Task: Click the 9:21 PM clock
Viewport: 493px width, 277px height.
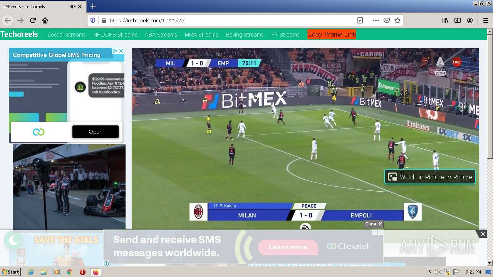Action: (x=473, y=272)
